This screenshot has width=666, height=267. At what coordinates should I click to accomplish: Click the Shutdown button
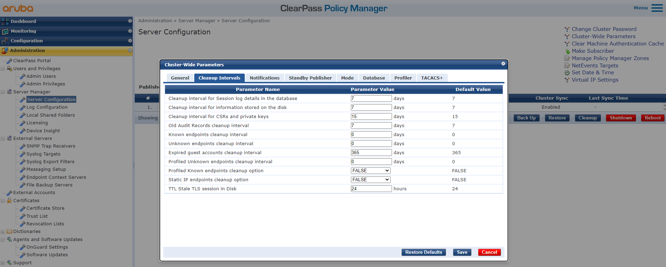(621, 118)
